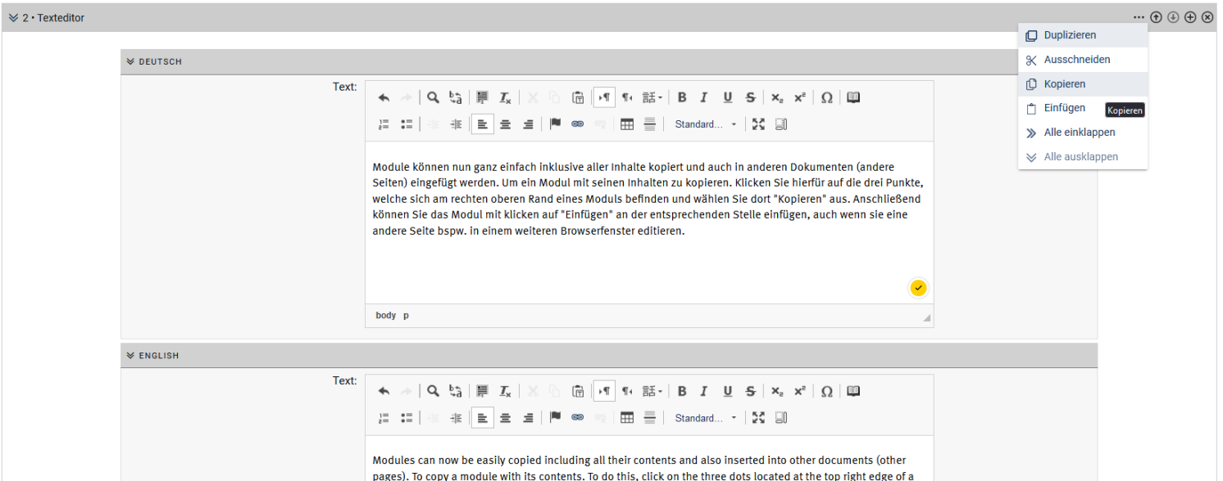1223x481 pixels.
Task: Insert special character in the Deutsch editor
Action: click(827, 98)
